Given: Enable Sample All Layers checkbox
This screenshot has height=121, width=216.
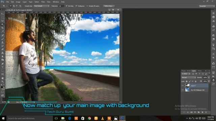Looking at the screenshot, I should [87, 6].
